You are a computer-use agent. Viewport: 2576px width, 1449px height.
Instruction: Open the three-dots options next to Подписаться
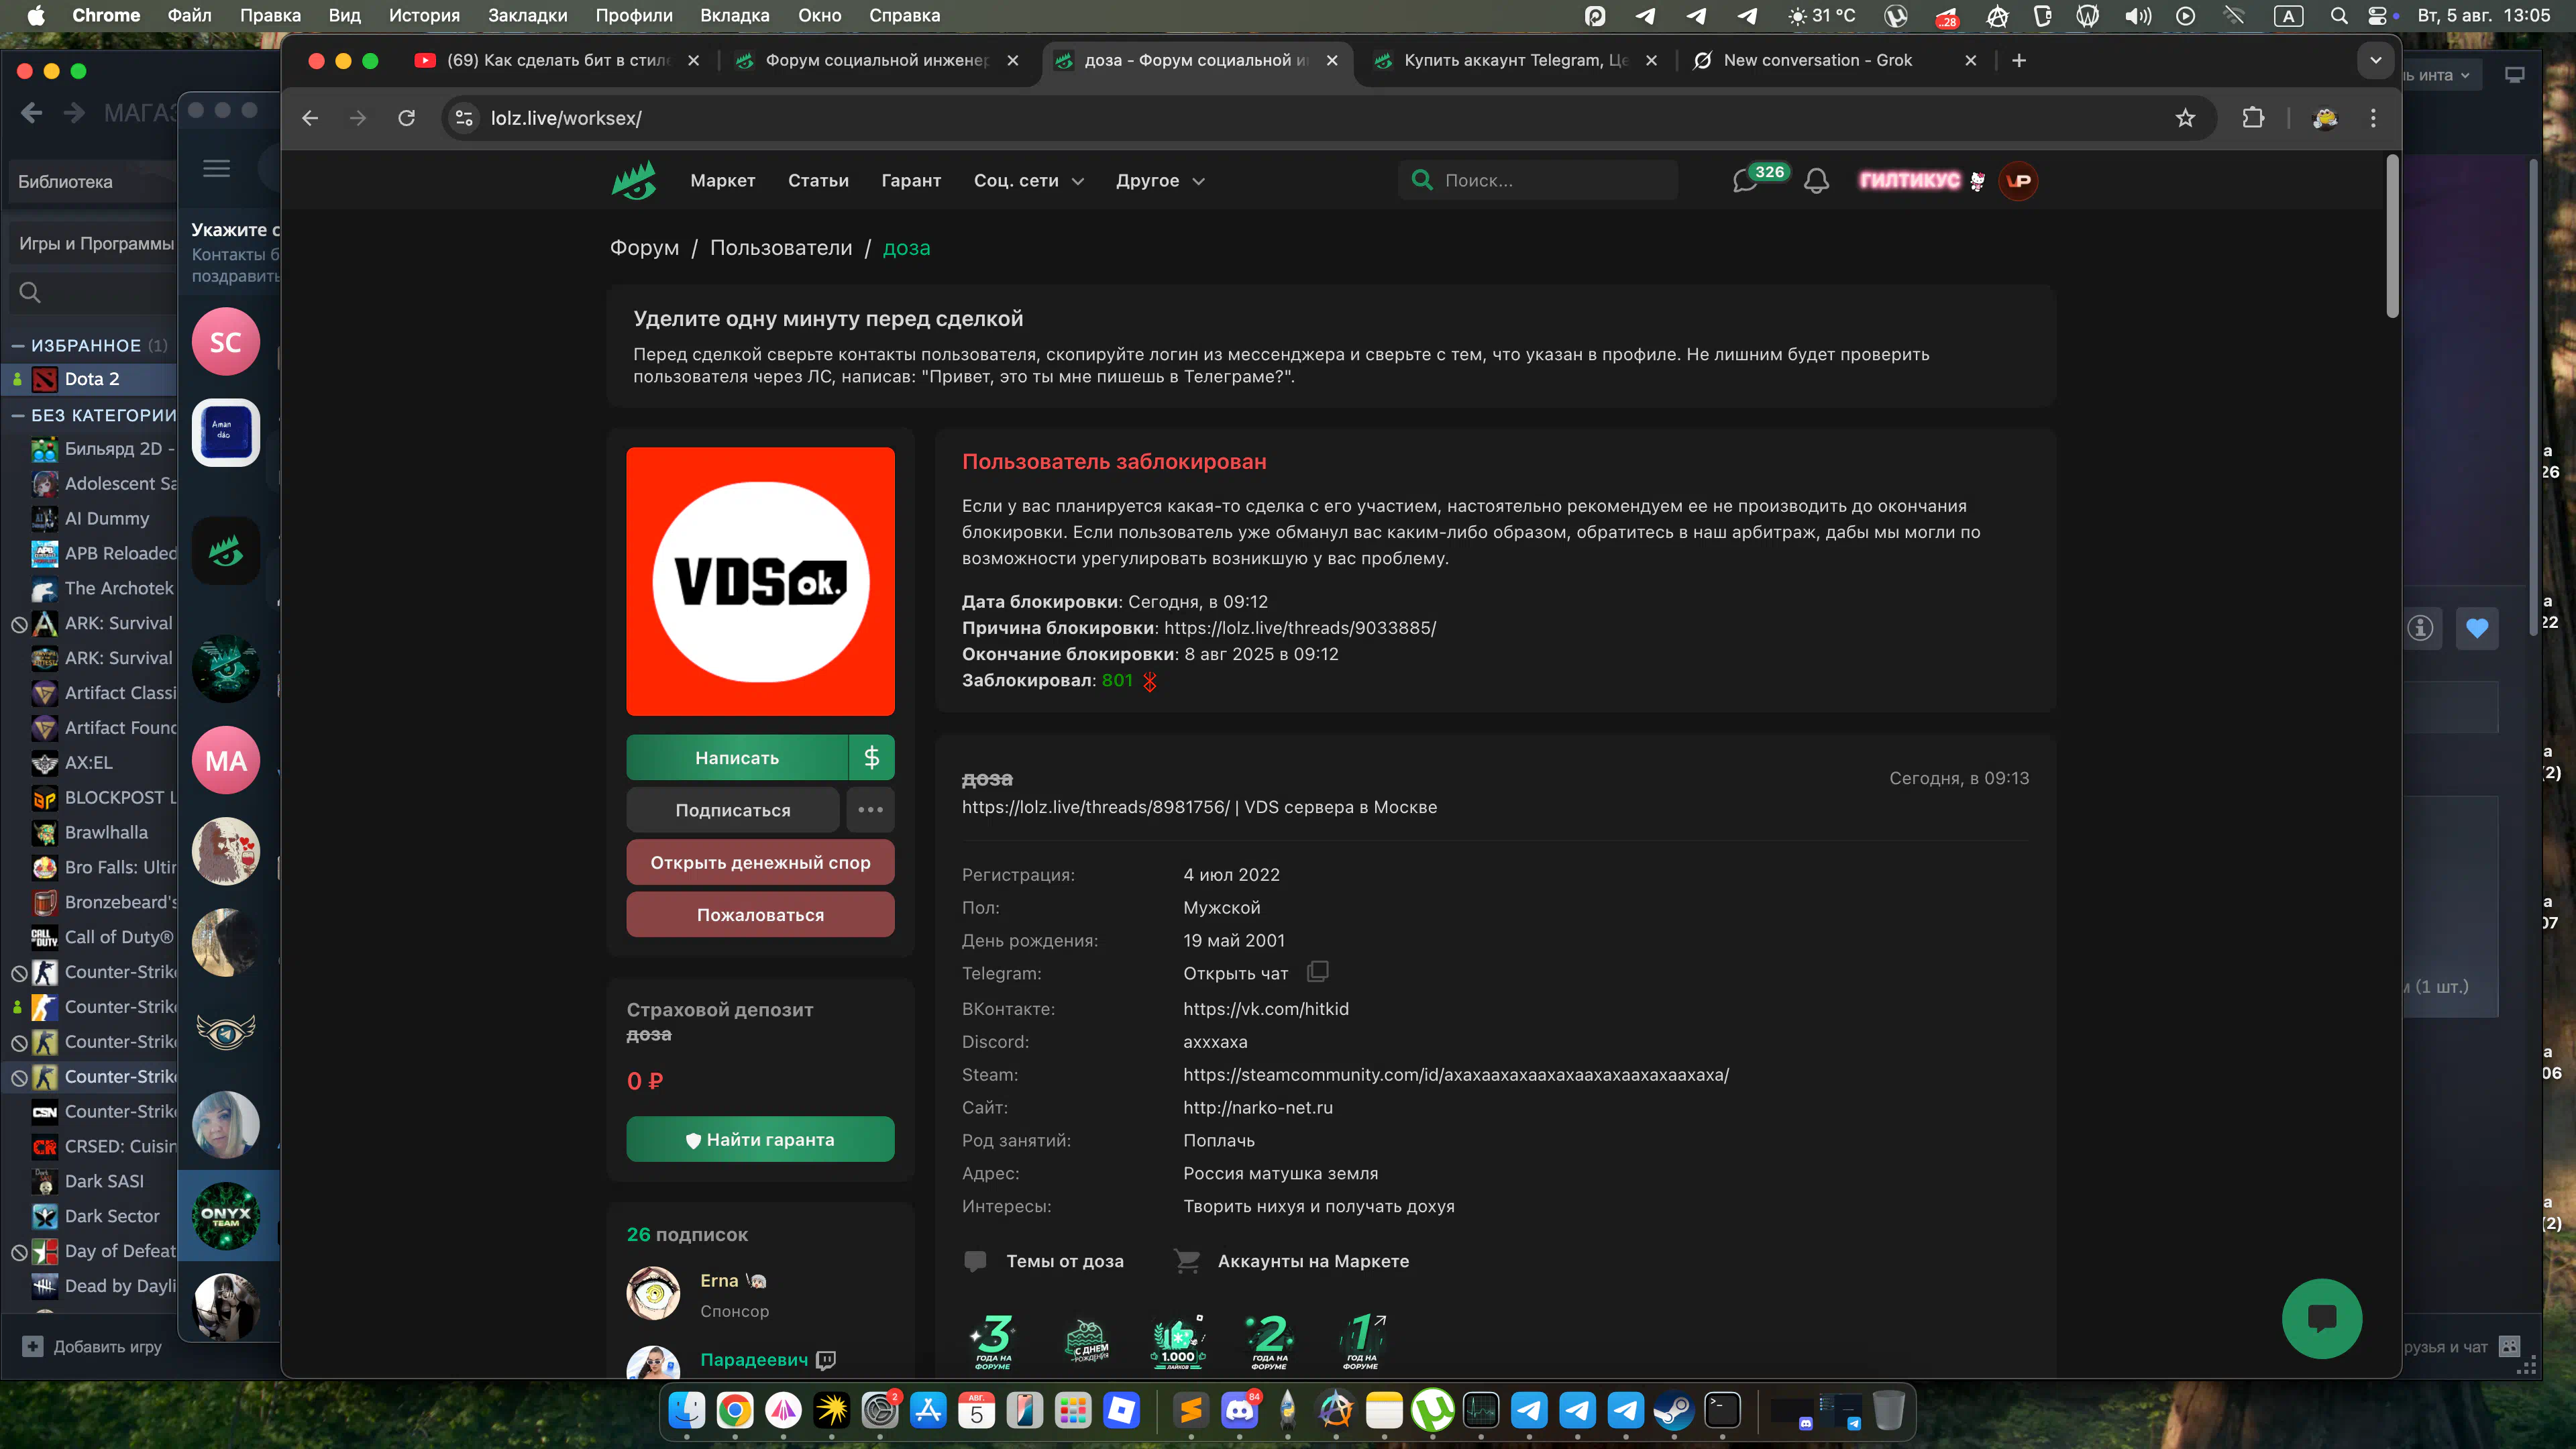coord(870,810)
